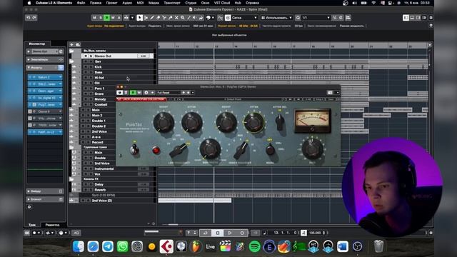The image size is (457, 257).
Task: Click the transport Stop button
Action: click(217, 233)
